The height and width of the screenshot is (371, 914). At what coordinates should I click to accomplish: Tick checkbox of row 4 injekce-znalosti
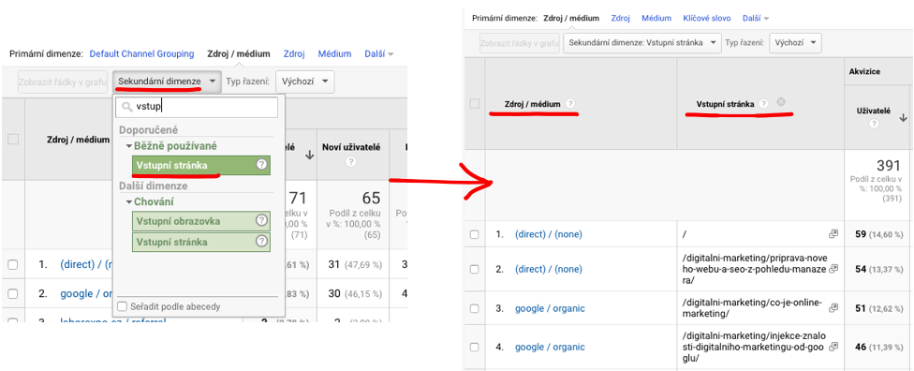coord(475,347)
